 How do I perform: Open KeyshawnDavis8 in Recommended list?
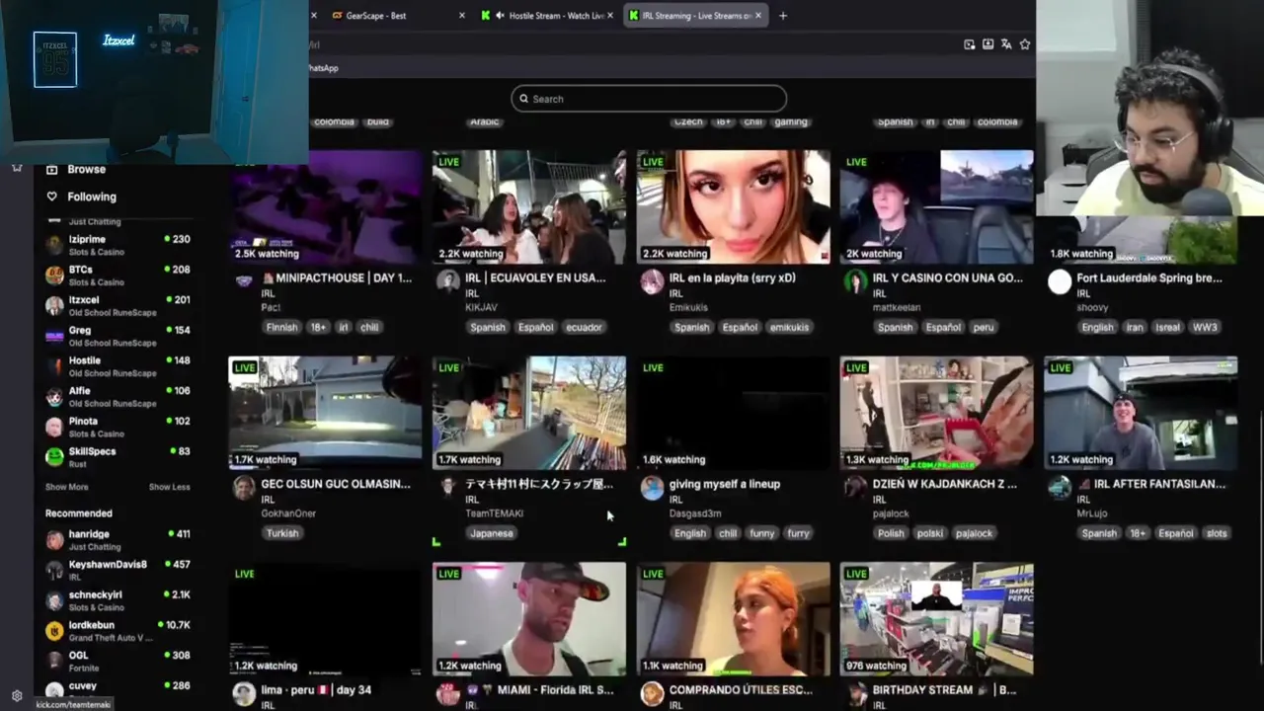click(x=118, y=570)
